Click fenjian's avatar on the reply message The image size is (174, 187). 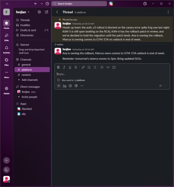pyautogui.click(x=58, y=51)
